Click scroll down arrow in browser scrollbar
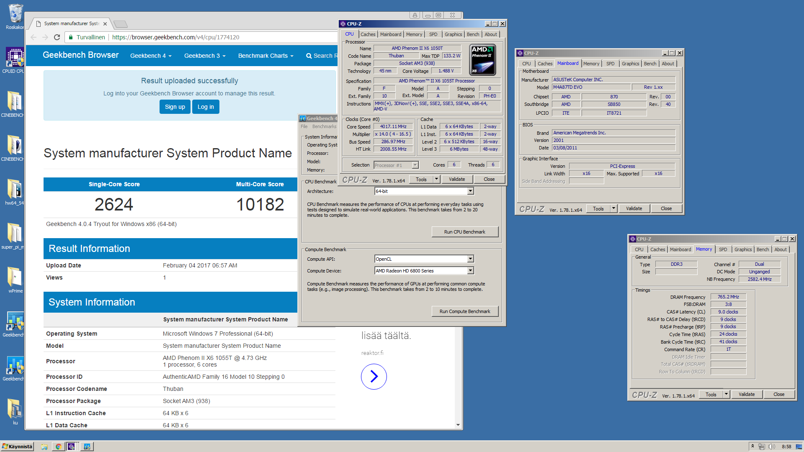 458,425
